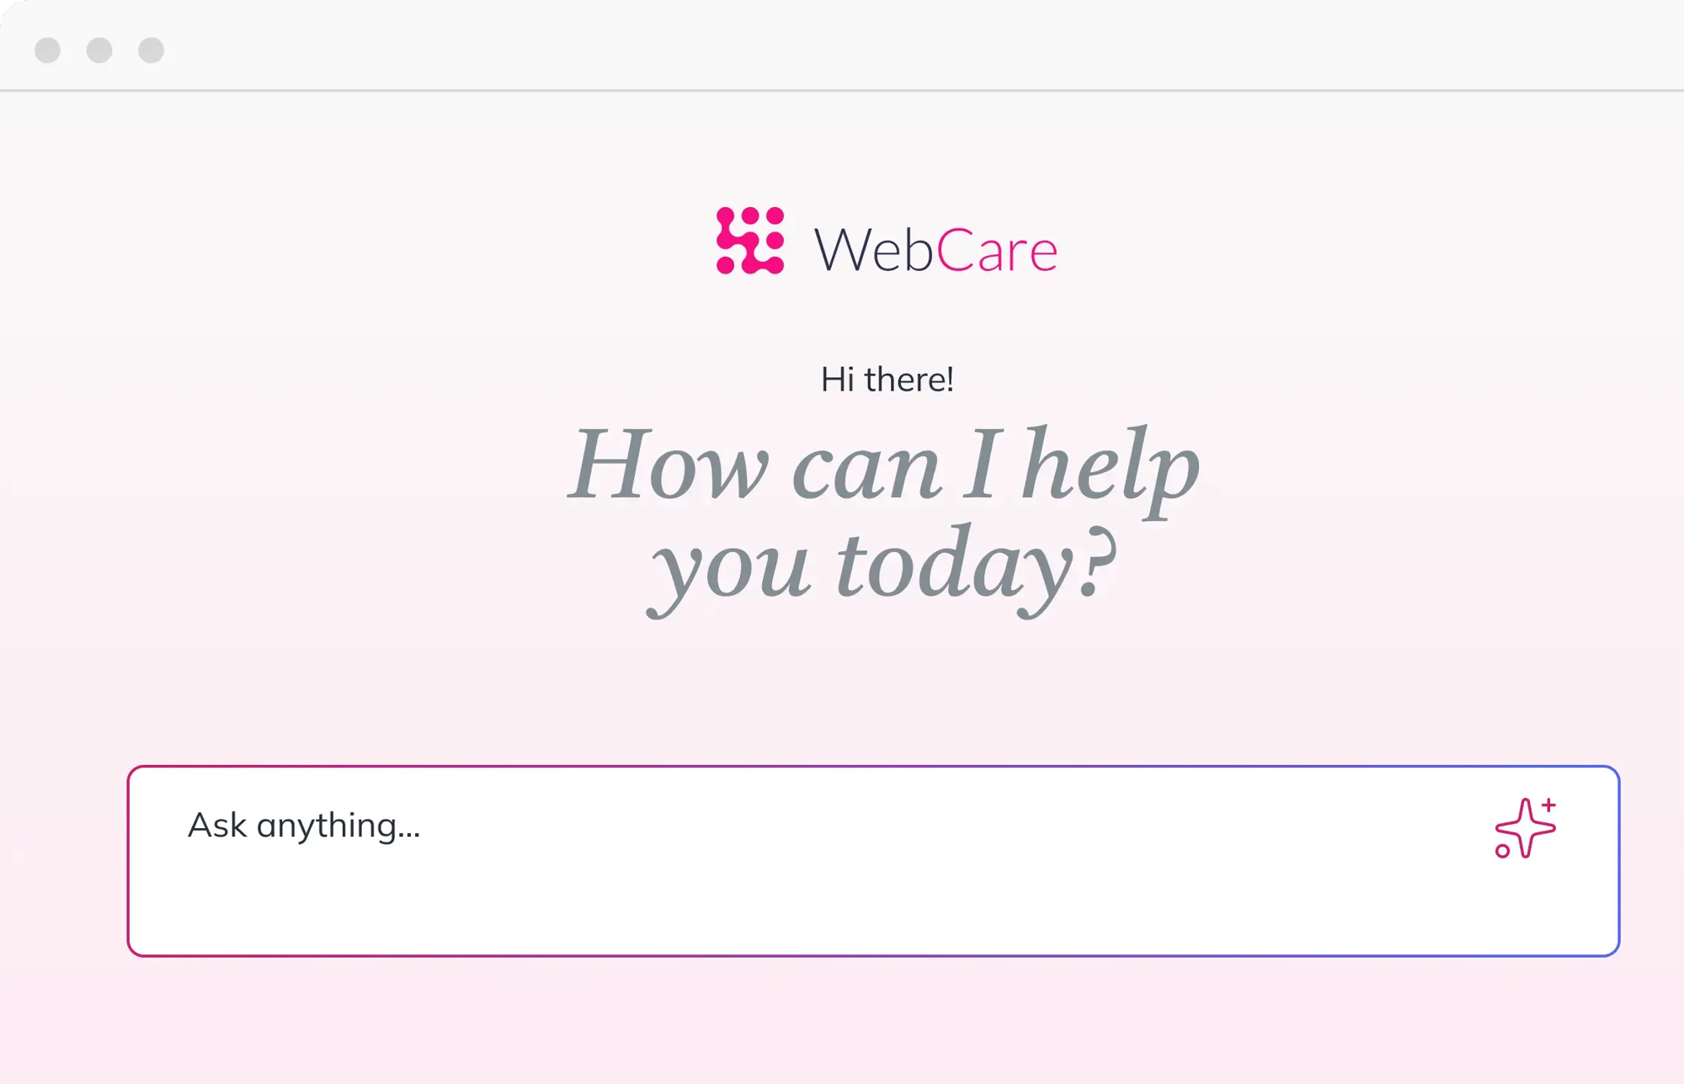This screenshot has height=1084, width=1684.
Task: Click the WebCare wordmark text
Action: [935, 250]
